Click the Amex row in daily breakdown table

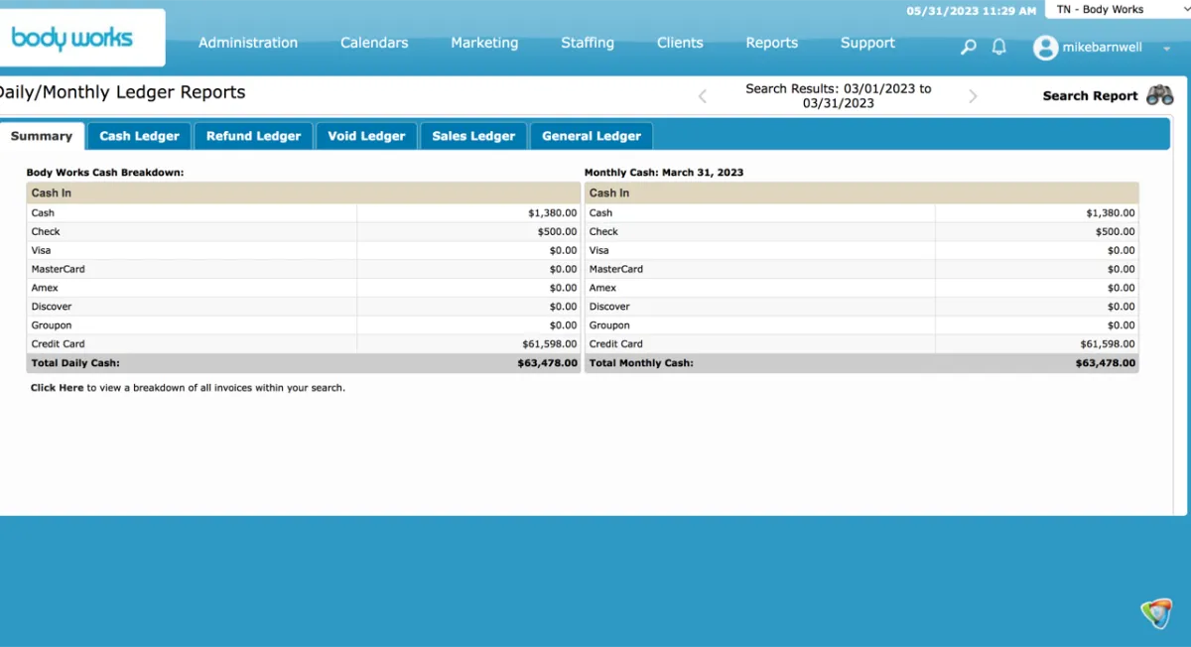pyautogui.click(x=303, y=288)
